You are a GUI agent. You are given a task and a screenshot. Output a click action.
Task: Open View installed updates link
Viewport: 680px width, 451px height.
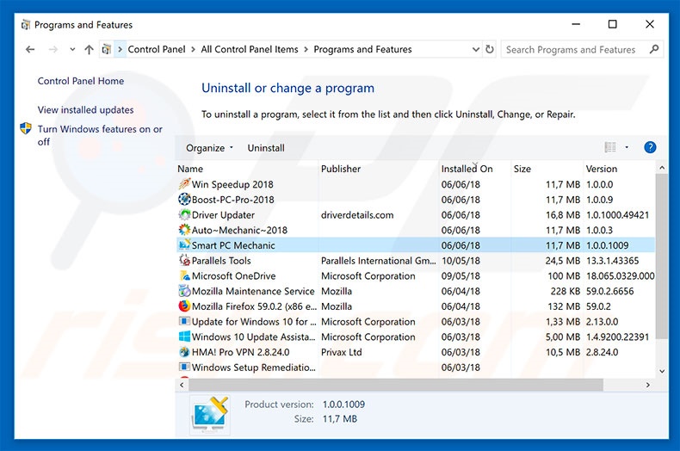click(85, 109)
